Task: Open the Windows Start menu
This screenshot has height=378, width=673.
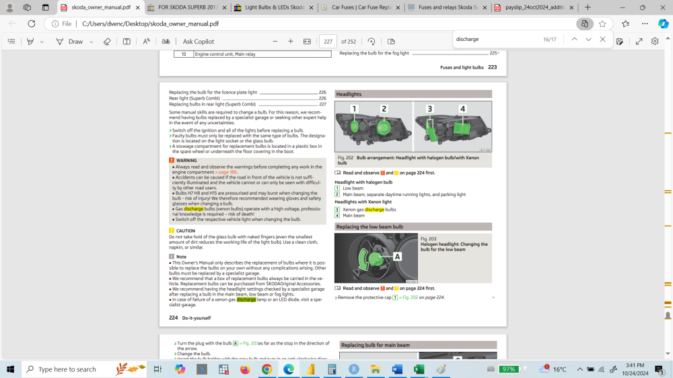Action: click(10, 369)
